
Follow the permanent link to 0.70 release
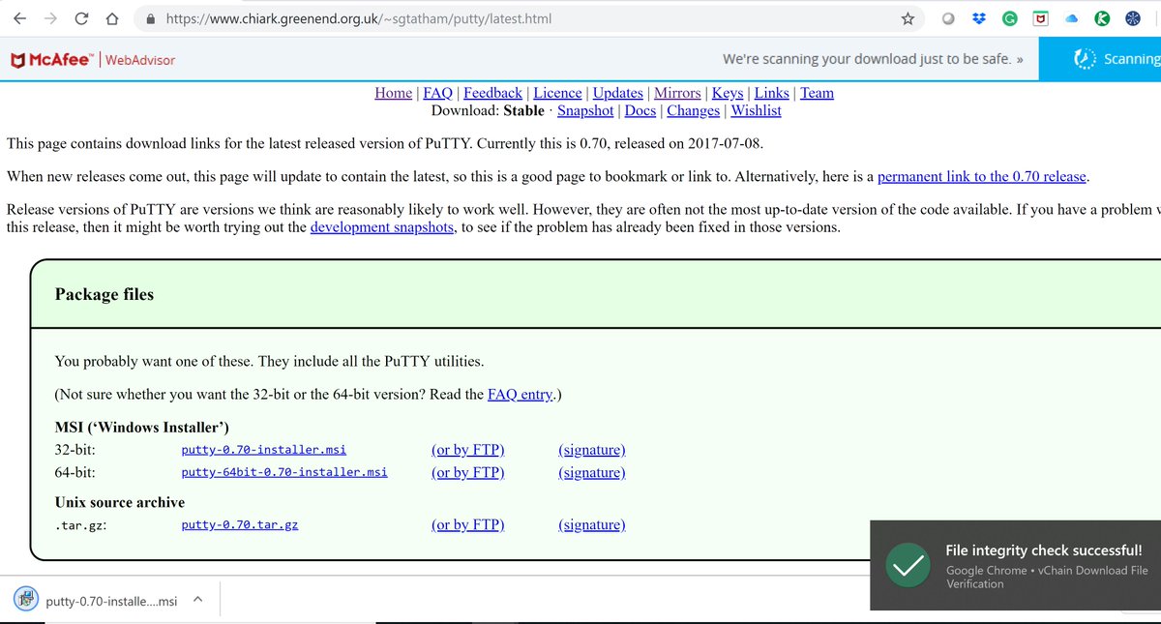[982, 176]
